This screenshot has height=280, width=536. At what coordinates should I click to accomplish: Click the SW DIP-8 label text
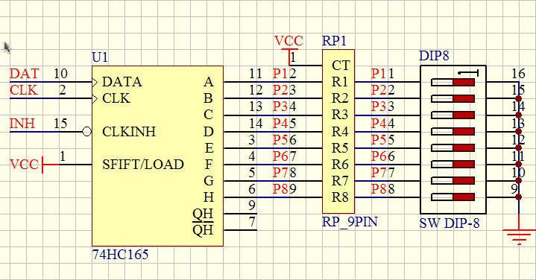450,223
